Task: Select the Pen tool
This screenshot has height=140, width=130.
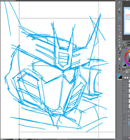Action: click(120, 26)
